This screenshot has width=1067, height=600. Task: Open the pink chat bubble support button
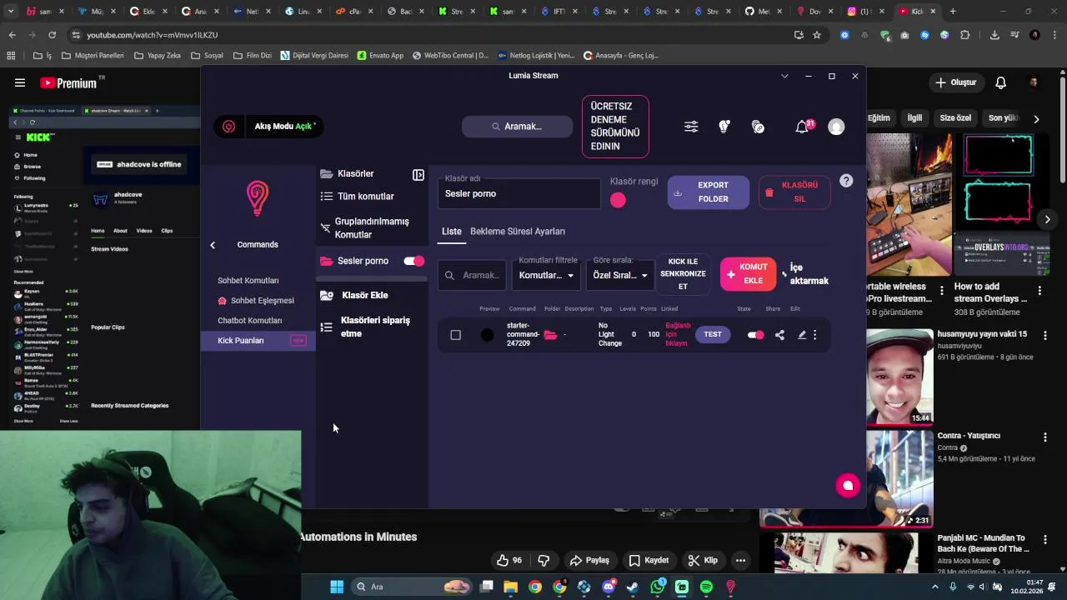click(848, 485)
